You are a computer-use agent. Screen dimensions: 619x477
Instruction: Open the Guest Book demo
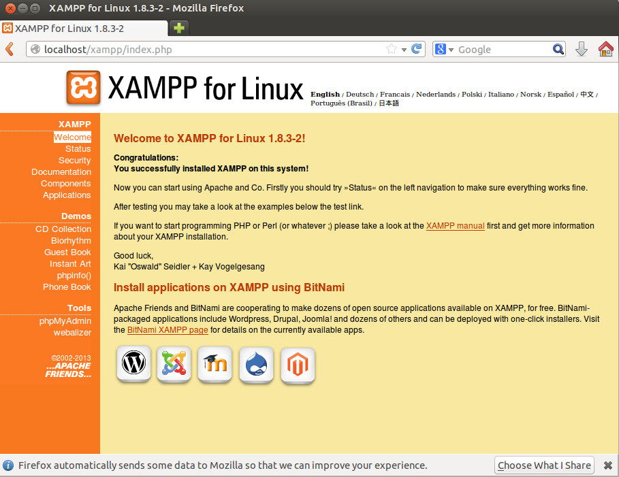click(67, 252)
